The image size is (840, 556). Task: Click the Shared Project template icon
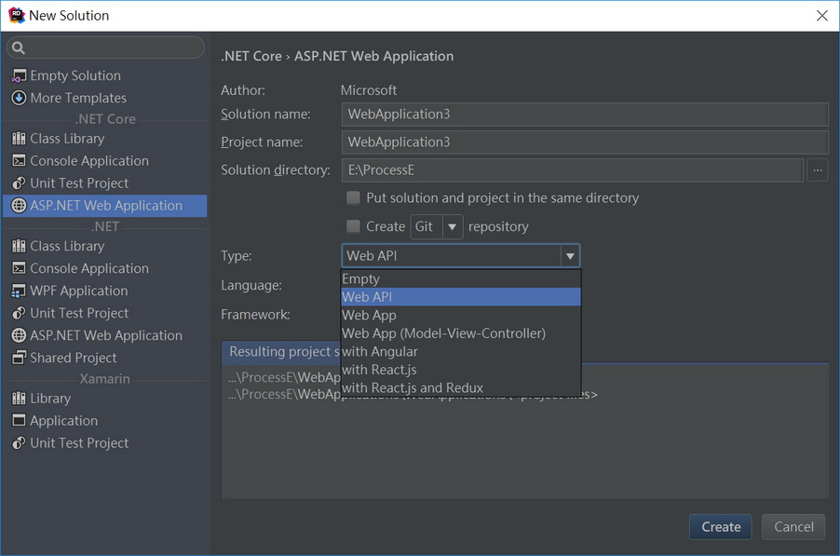tap(19, 358)
